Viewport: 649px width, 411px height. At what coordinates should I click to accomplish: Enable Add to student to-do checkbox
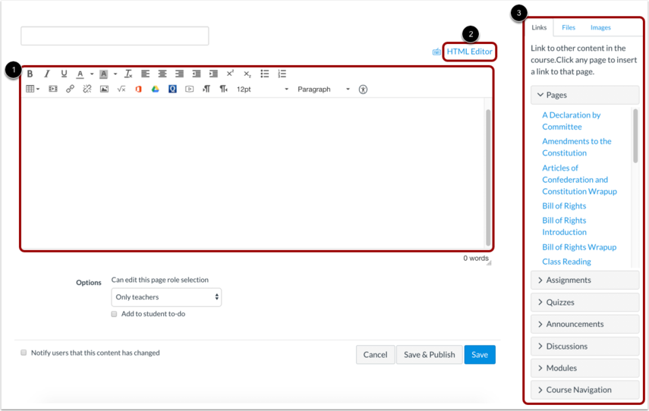pyautogui.click(x=114, y=314)
